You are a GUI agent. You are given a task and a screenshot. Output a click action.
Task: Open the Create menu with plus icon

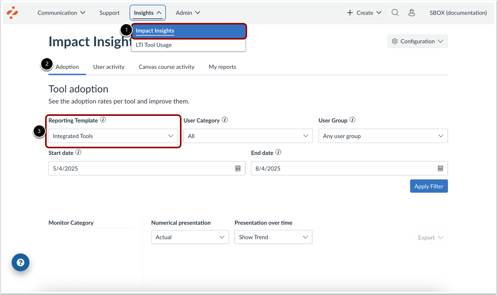(363, 12)
